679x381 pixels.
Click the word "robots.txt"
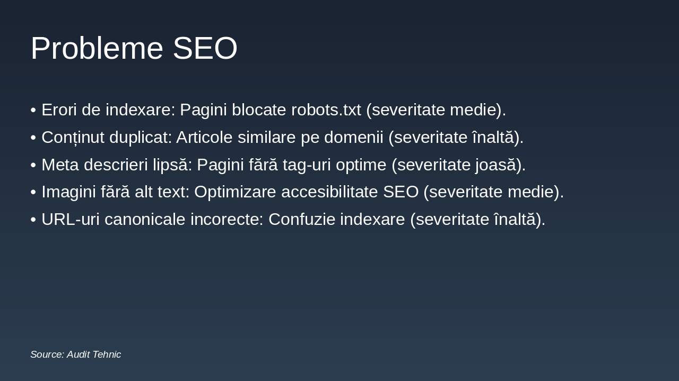[326, 110]
